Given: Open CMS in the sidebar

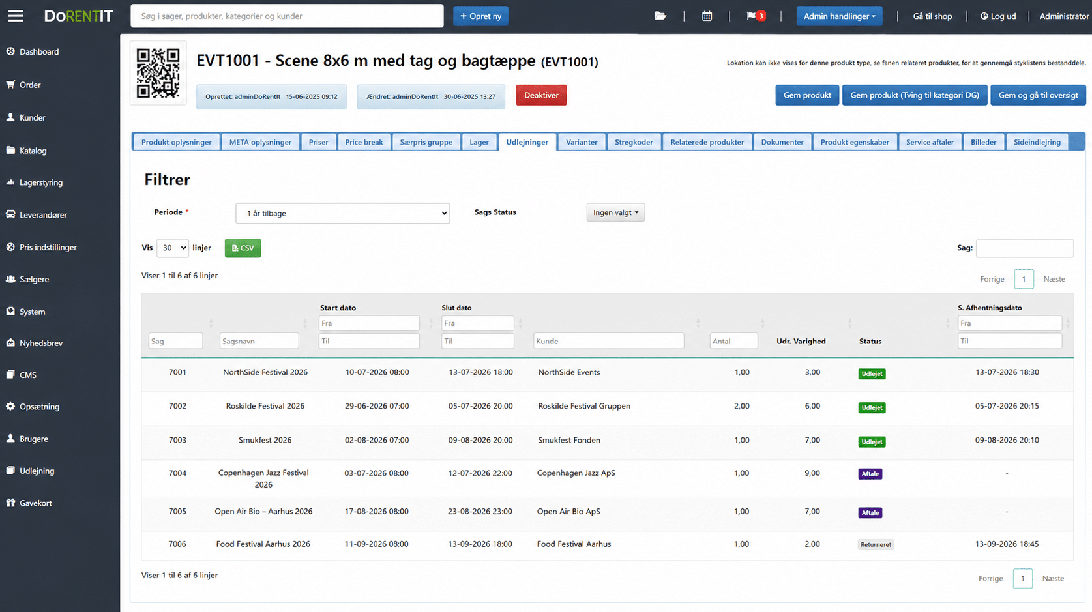Looking at the screenshot, I should 27,375.
